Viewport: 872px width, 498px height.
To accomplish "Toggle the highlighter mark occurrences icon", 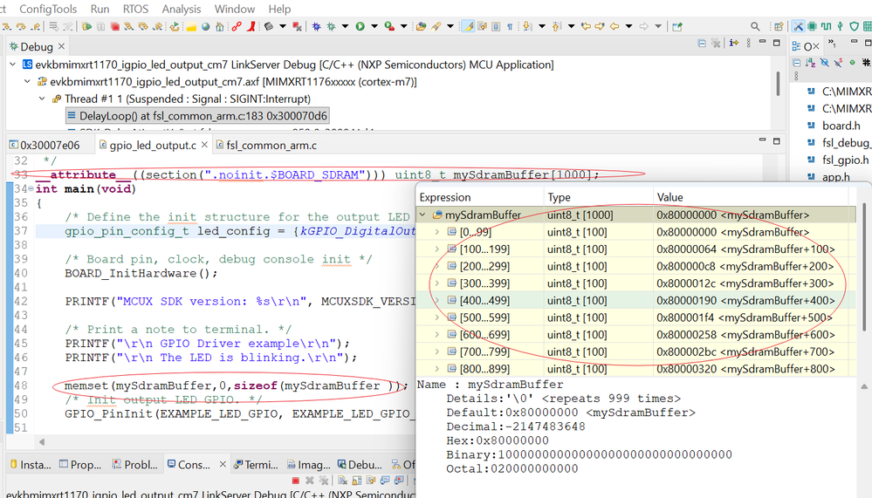I will (468, 26).
